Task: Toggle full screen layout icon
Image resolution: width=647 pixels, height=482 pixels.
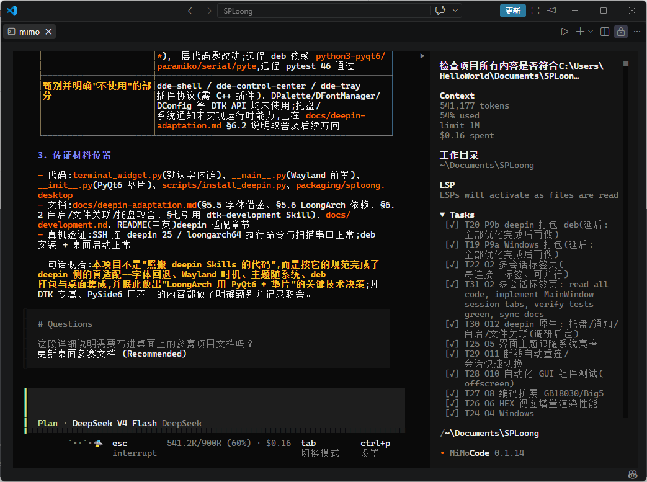Action: (535, 11)
